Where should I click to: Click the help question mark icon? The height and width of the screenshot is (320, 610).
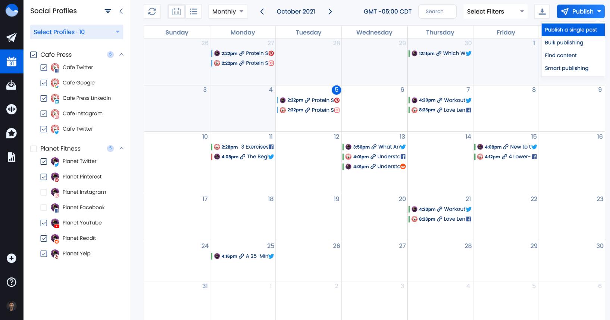point(12,282)
